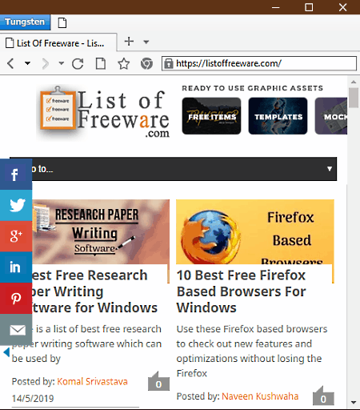
Task: Click comment count under Naveen Kushwaha post
Action: 323,396
